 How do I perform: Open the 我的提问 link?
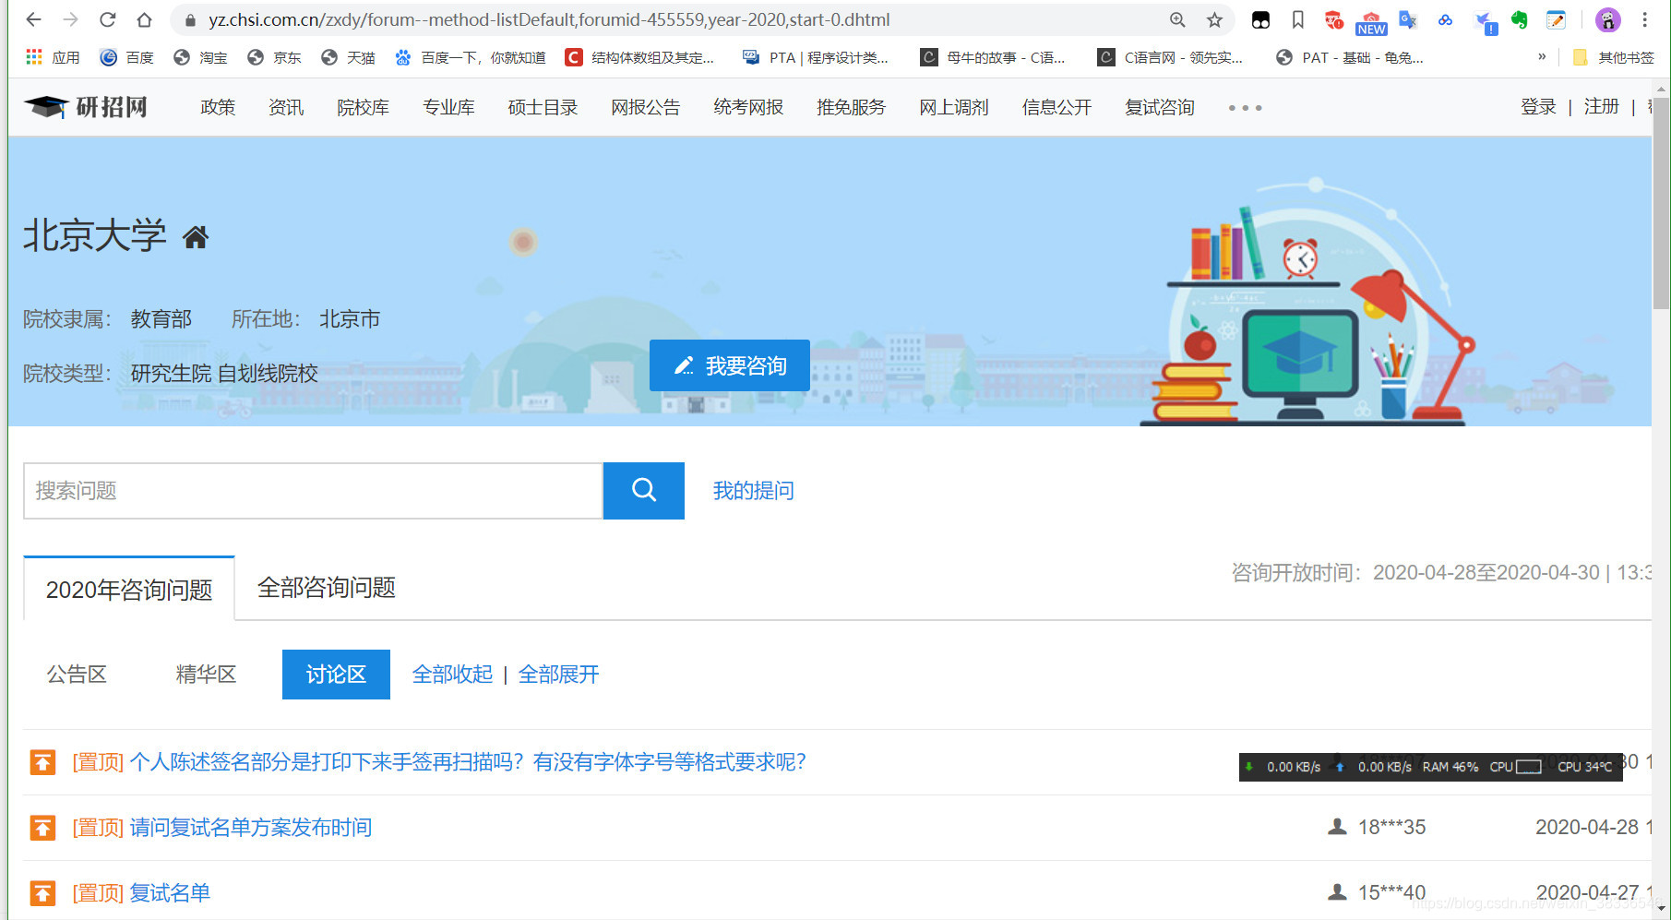(753, 491)
